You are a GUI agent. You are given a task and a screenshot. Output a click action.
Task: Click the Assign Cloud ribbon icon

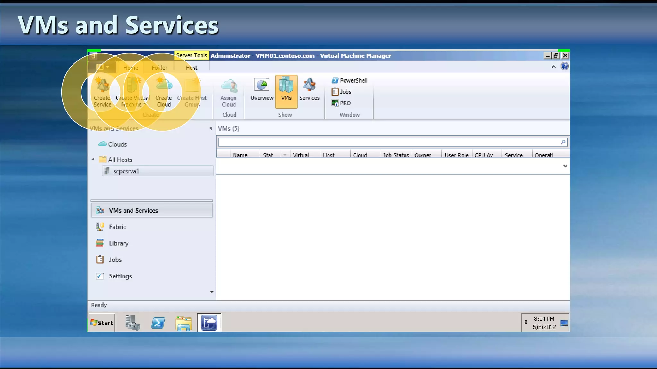coord(229,92)
